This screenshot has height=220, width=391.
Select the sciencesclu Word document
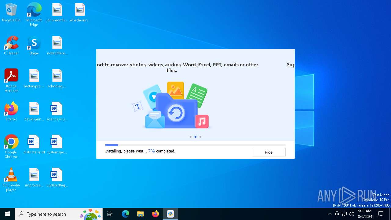click(57, 112)
